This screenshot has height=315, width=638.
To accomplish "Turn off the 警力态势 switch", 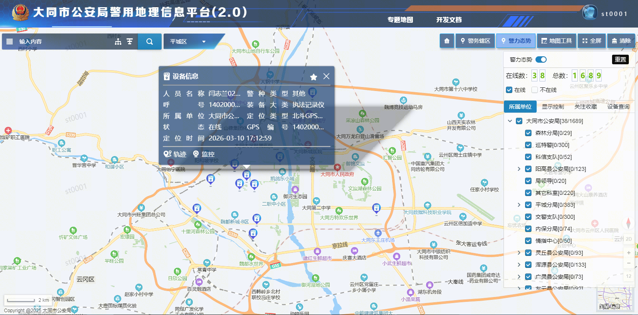I will pyautogui.click(x=541, y=59).
